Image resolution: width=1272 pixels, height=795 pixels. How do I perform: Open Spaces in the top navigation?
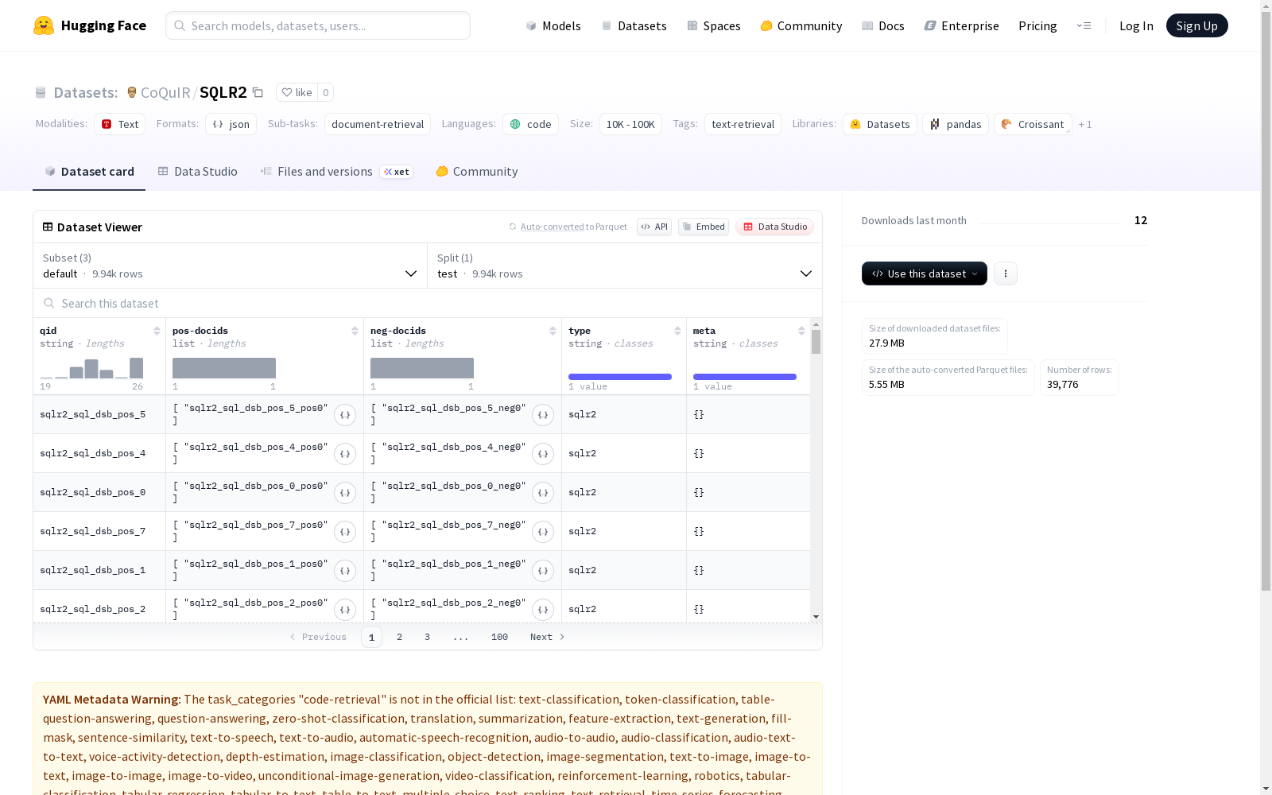click(714, 25)
